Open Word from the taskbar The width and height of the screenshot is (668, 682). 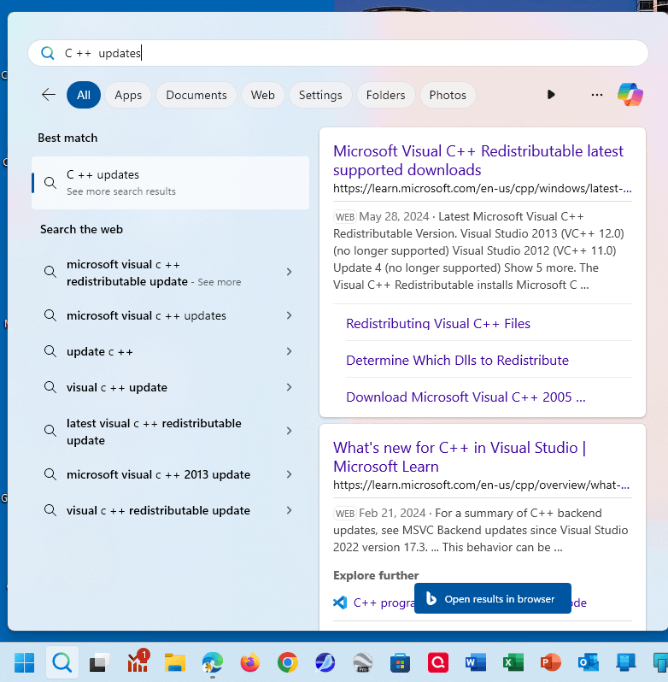tap(476, 663)
